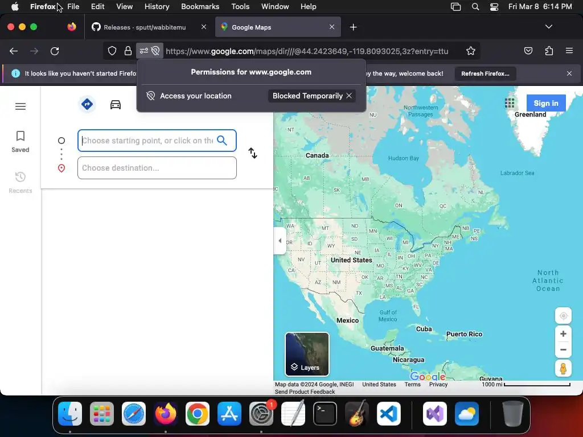The height and width of the screenshot is (437, 583).
Task: Click the padlock site security icon
Action: pyautogui.click(x=128, y=51)
